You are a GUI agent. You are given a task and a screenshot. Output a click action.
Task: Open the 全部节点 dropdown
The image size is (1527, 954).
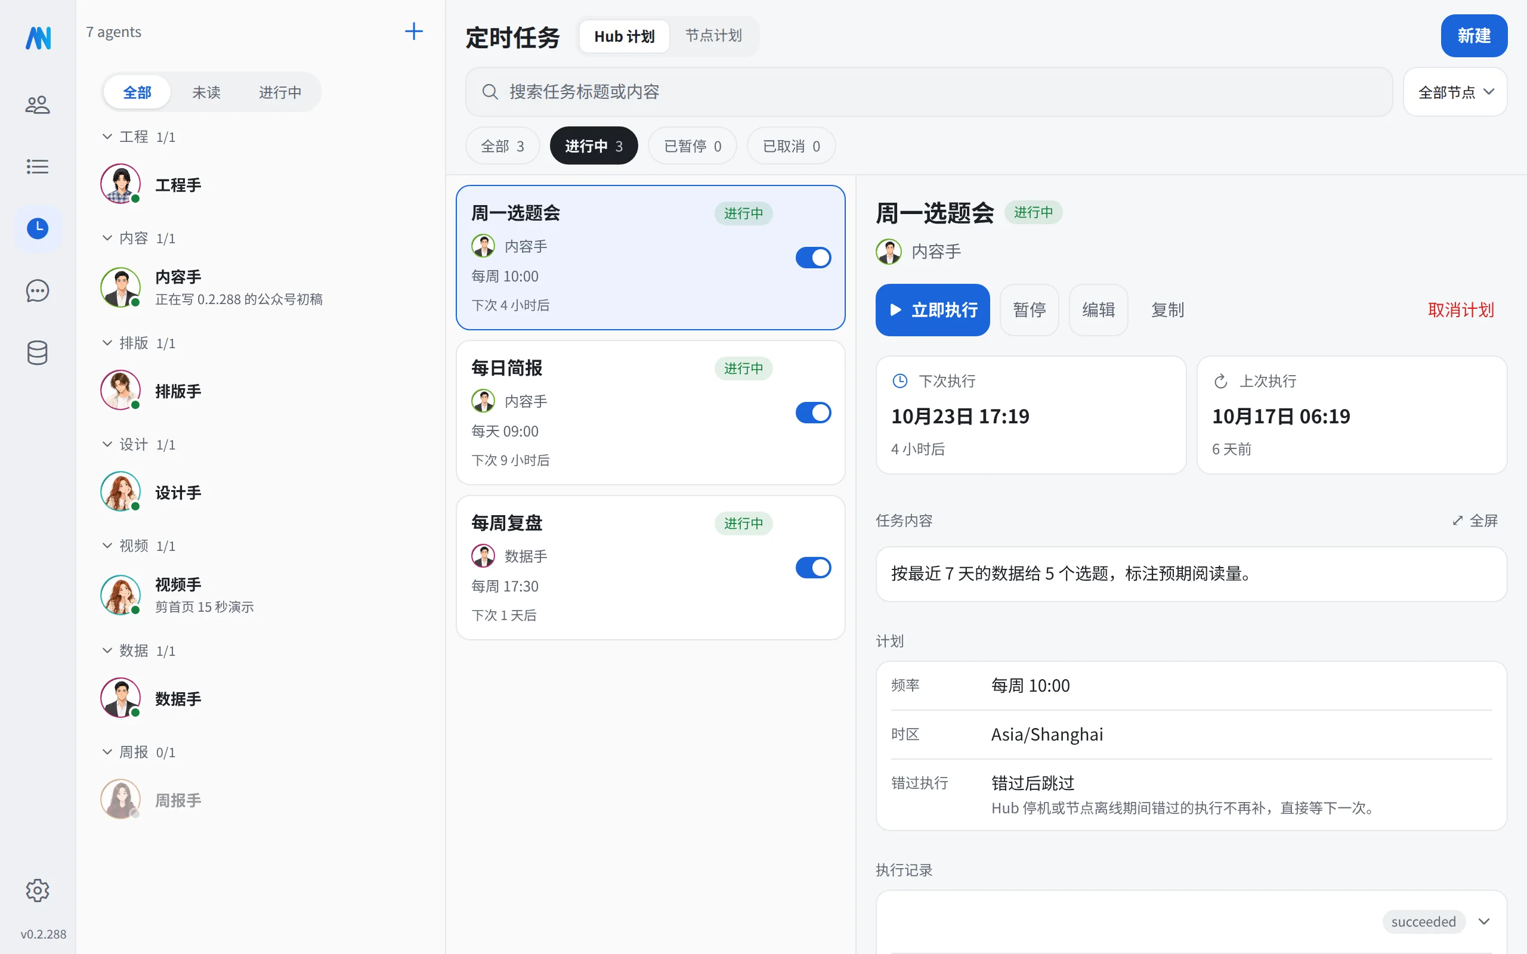pos(1454,92)
